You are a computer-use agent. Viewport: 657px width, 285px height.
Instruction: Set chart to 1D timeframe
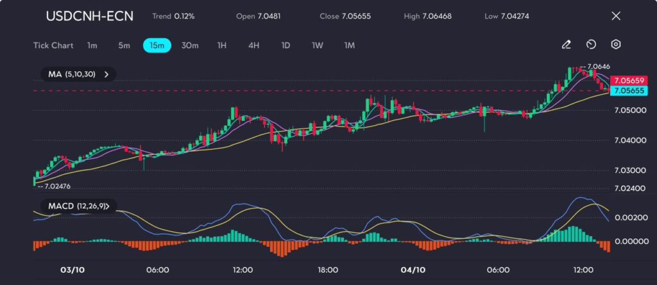(286, 45)
